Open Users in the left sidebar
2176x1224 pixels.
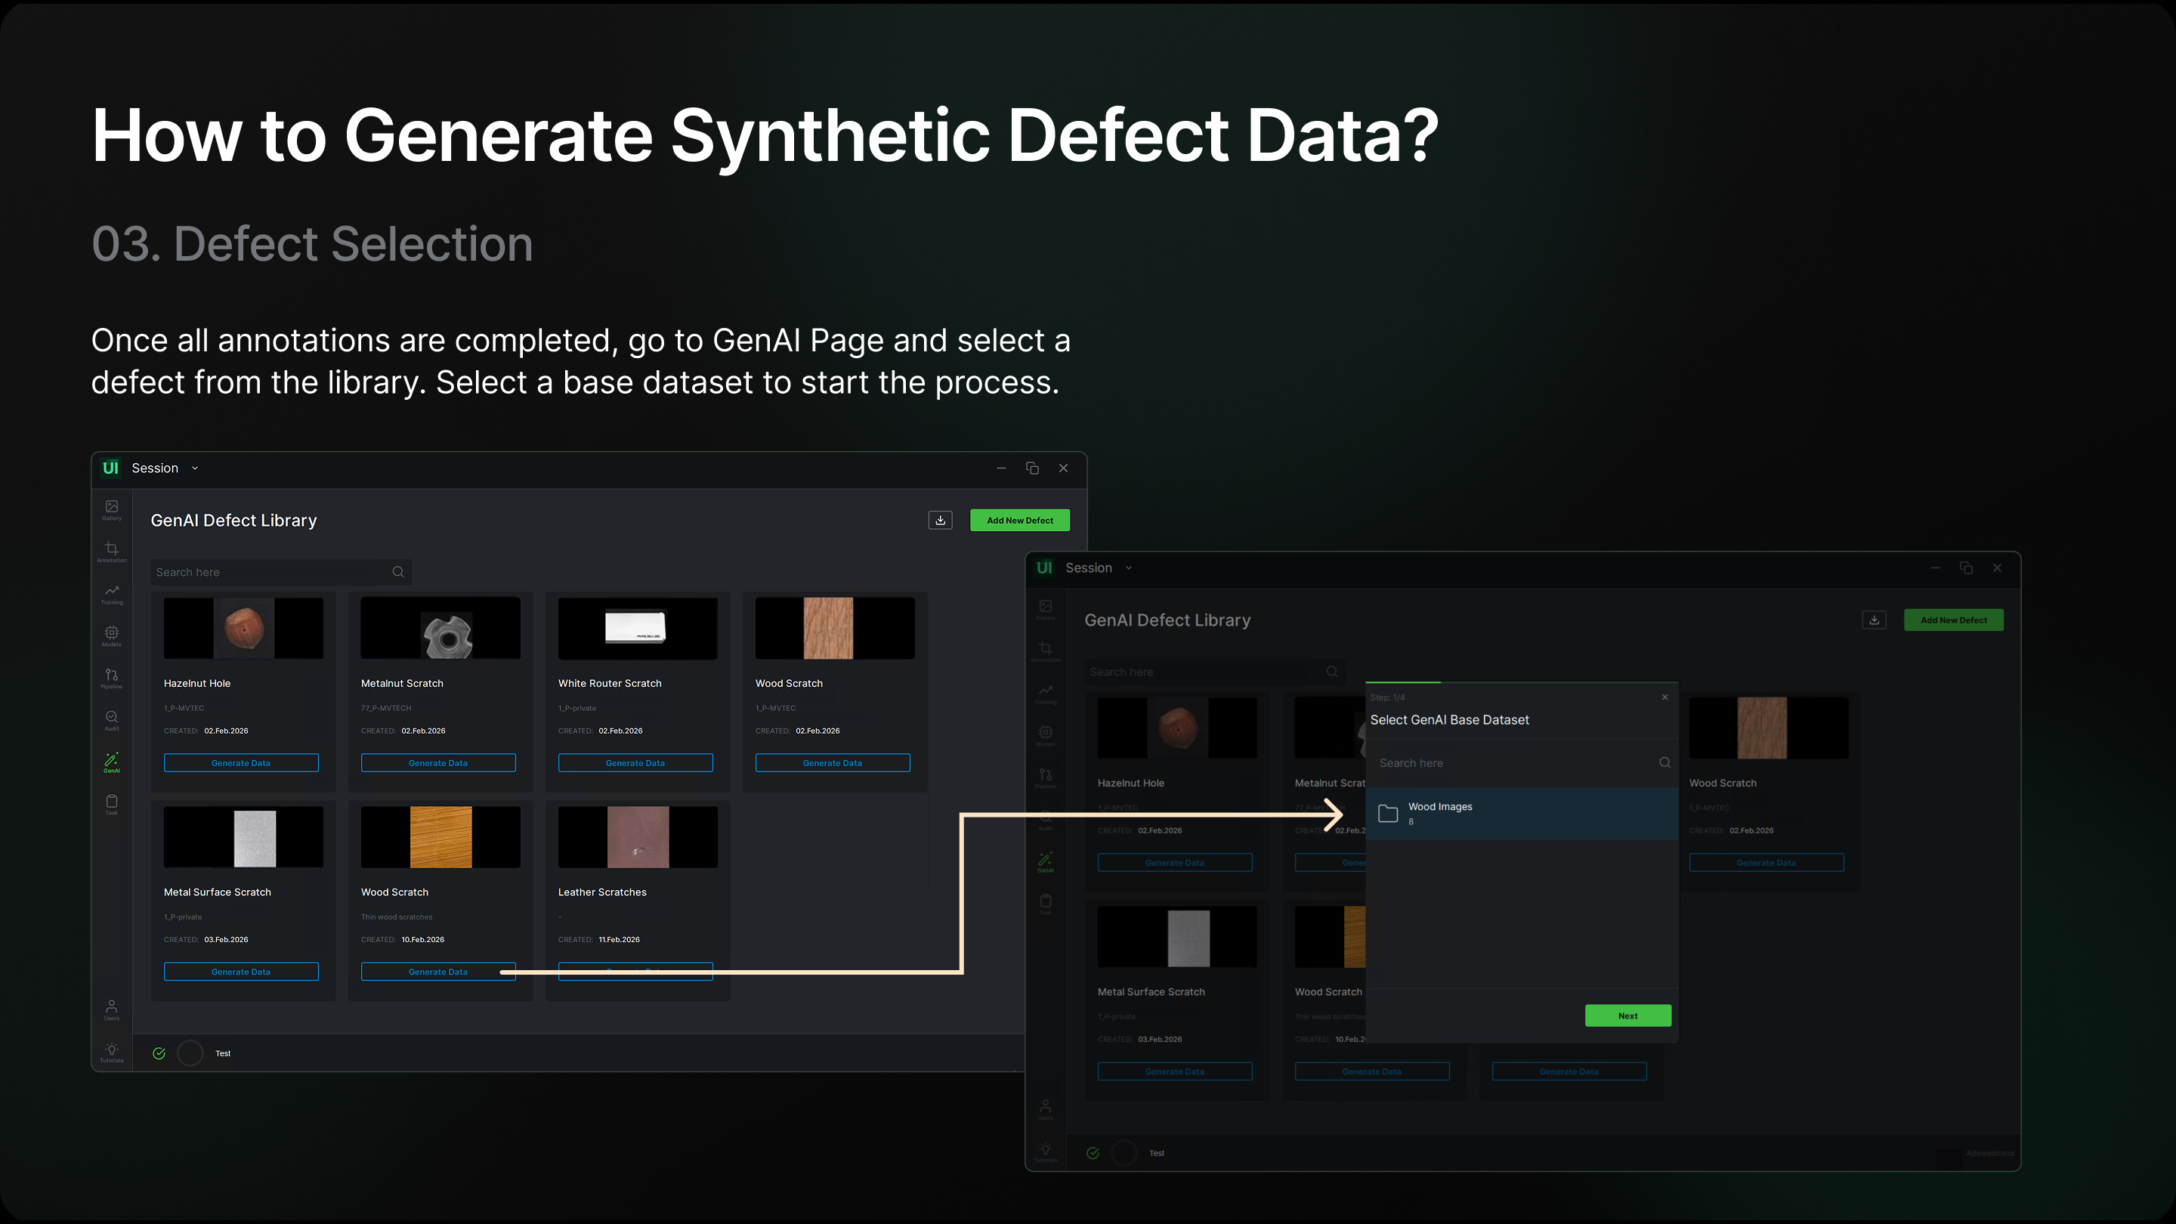coord(112,1009)
